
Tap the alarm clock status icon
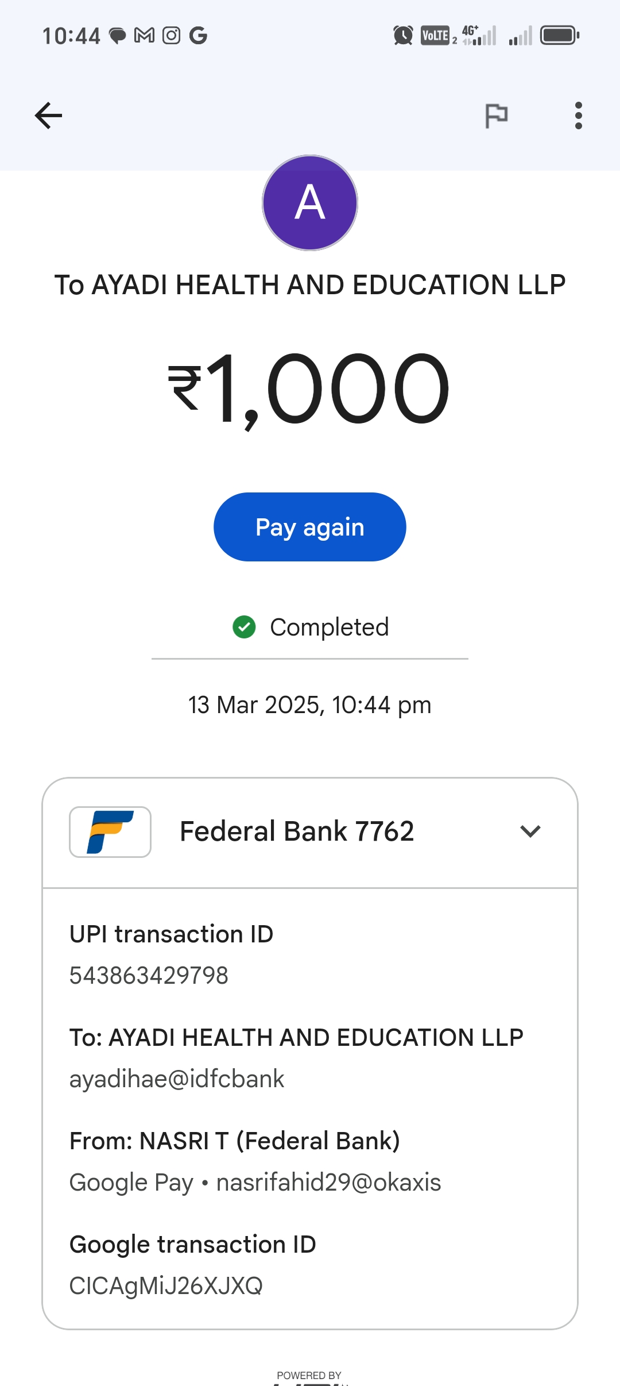point(403,36)
